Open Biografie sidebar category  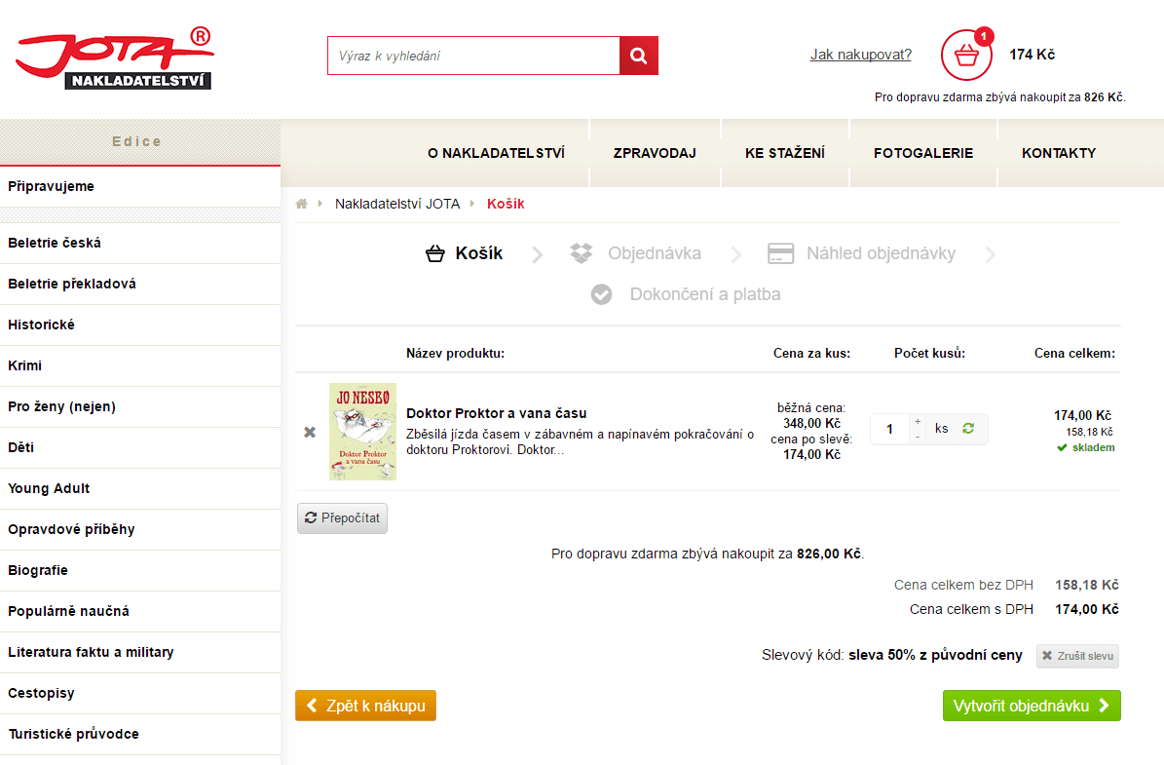click(x=140, y=570)
